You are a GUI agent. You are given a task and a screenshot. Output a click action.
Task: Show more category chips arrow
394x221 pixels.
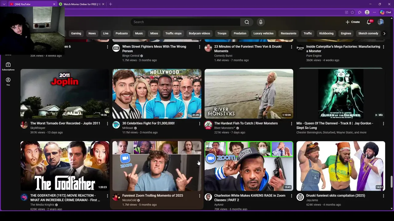pyautogui.click(x=384, y=33)
